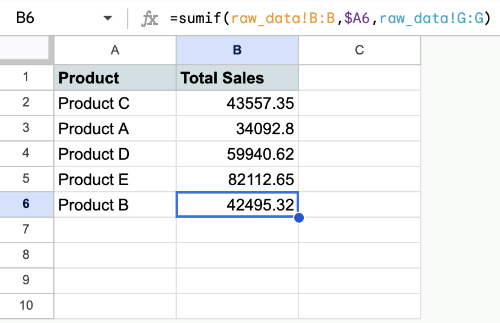Select the Product header cell
Screen dimensions: 500x323
click(115, 78)
